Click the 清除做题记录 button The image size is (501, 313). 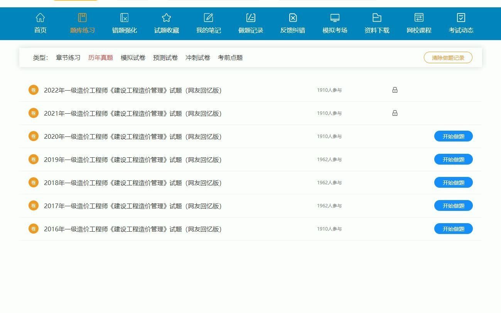(x=448, y=57)
